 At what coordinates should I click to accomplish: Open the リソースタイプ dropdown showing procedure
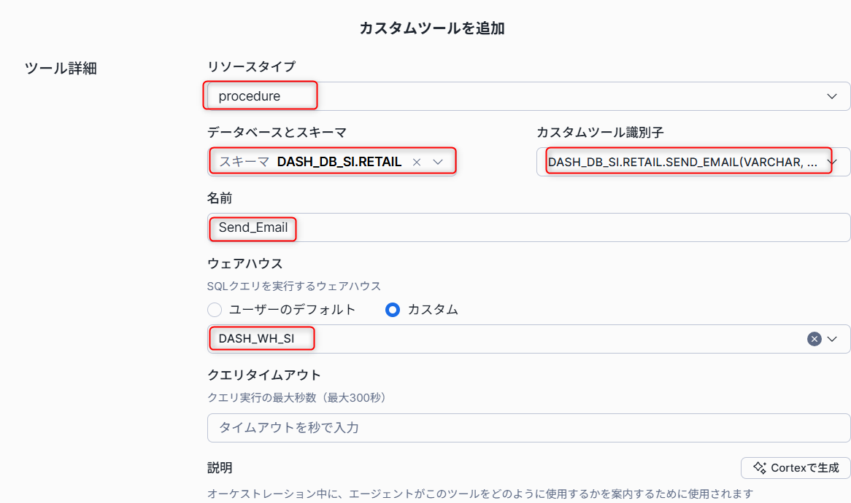511,96
